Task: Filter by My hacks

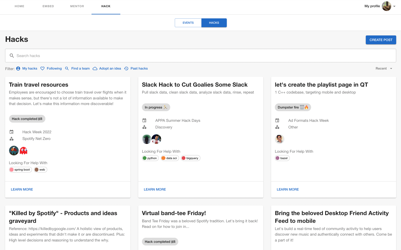Action: coord(27,68)
